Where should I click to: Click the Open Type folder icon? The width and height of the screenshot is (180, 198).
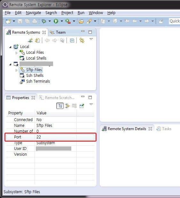coord(81,21)
